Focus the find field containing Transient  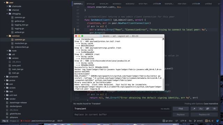122,109
